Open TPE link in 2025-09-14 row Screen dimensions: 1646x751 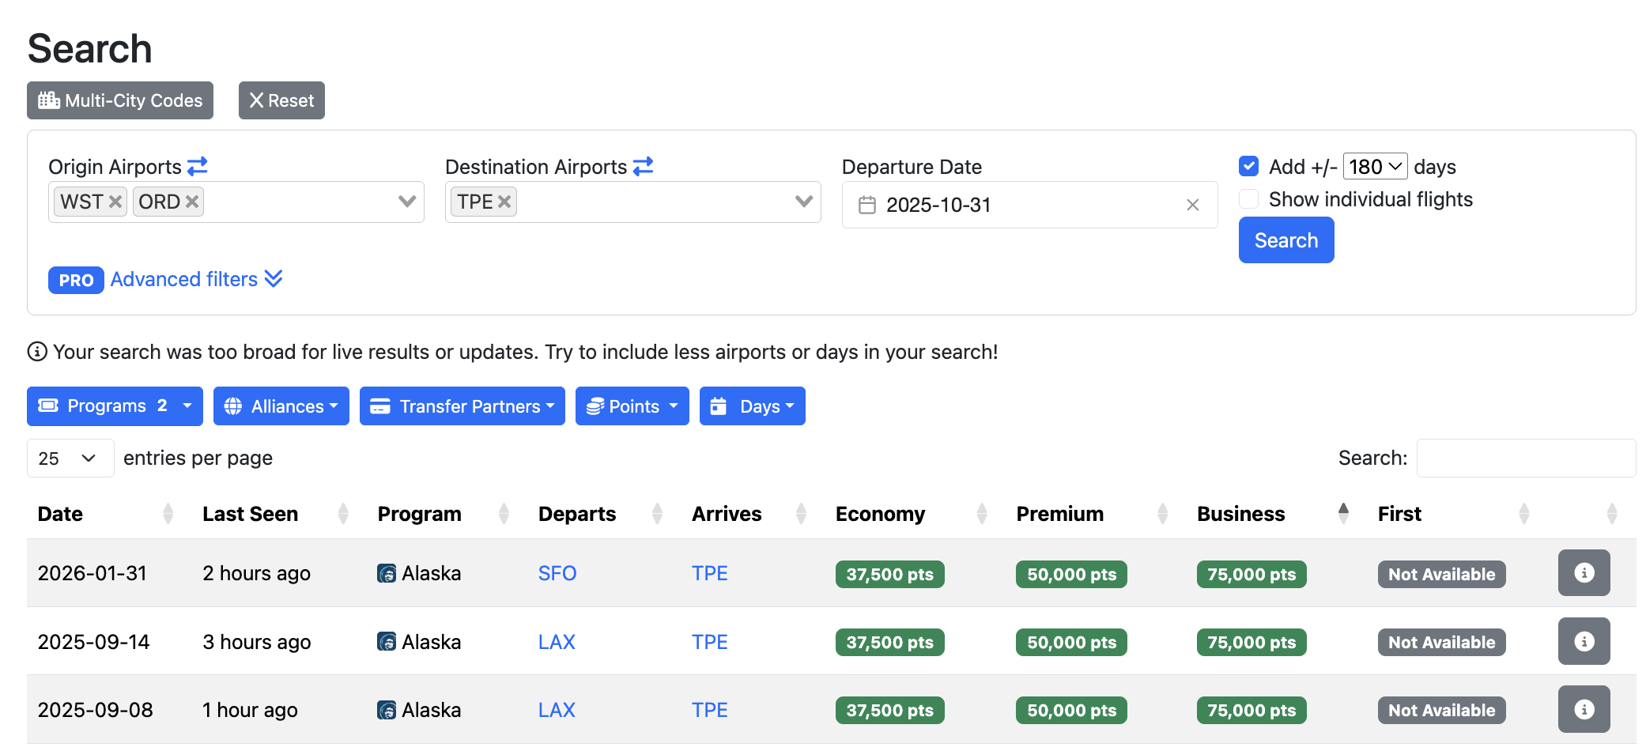point(710,641)
